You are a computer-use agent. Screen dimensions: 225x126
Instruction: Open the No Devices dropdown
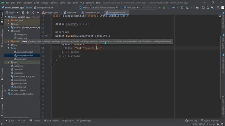pos(148,8)
